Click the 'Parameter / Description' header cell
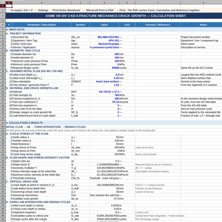 point(42,25)
